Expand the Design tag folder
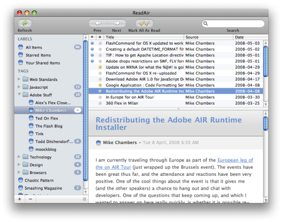 tap(19, 164)
